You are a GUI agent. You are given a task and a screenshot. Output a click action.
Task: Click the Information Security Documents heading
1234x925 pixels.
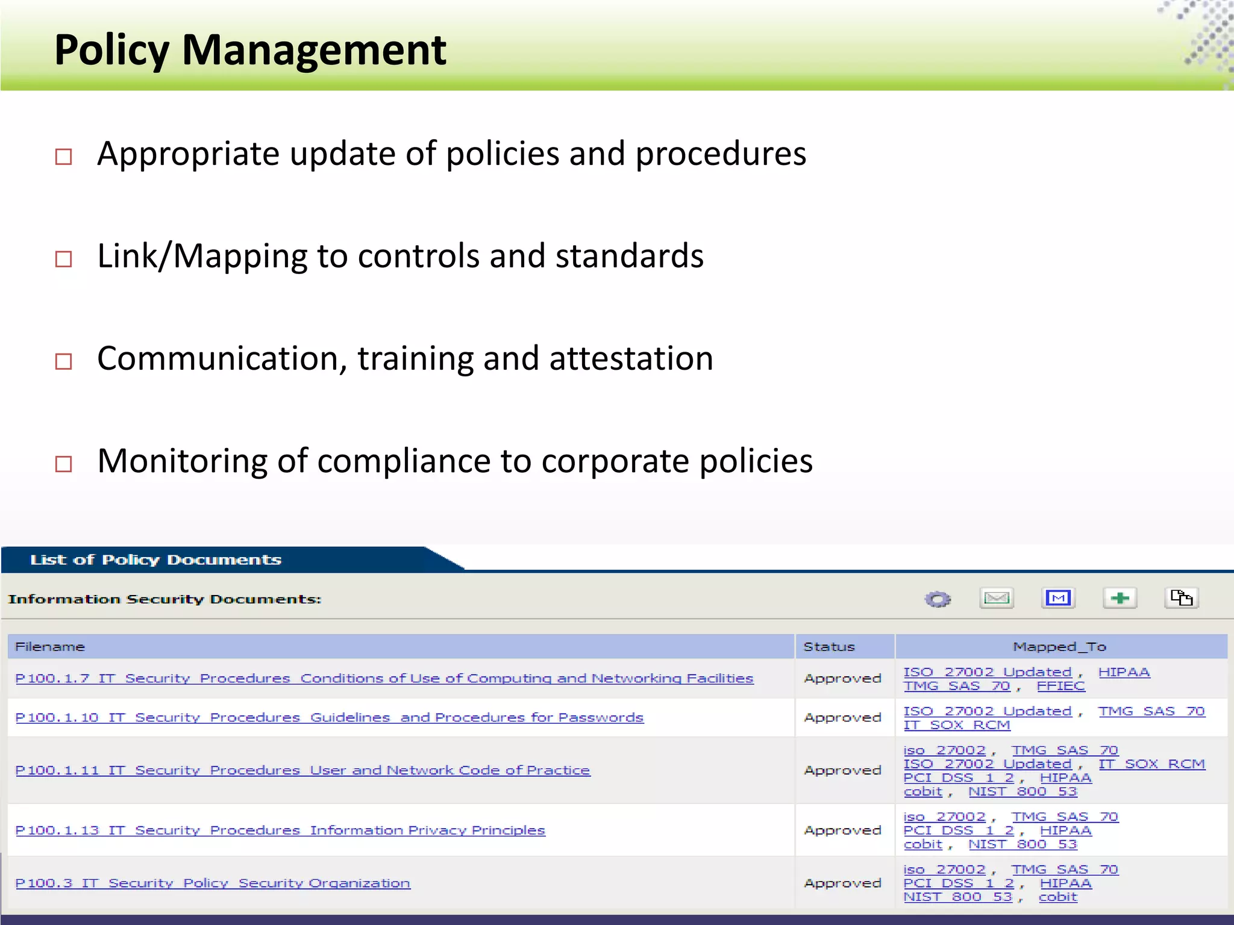164,599
